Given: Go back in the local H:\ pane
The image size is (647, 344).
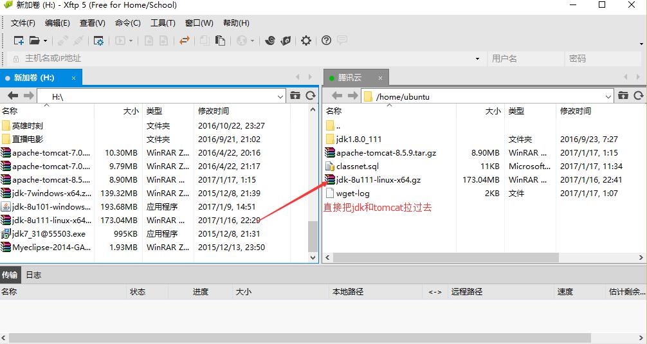Looking at the screenshot, I should (x=13, y=96).
